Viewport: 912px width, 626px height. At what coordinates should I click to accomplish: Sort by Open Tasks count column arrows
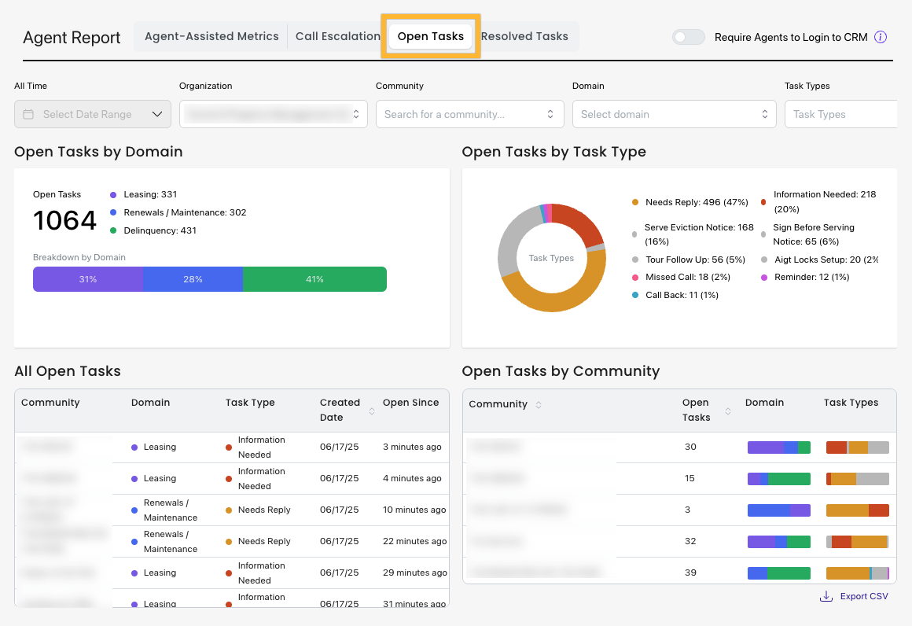727,411
